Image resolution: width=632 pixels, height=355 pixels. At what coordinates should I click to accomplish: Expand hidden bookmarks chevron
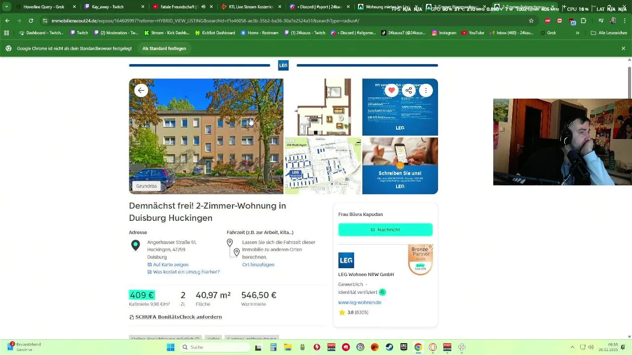pos(577,33)
